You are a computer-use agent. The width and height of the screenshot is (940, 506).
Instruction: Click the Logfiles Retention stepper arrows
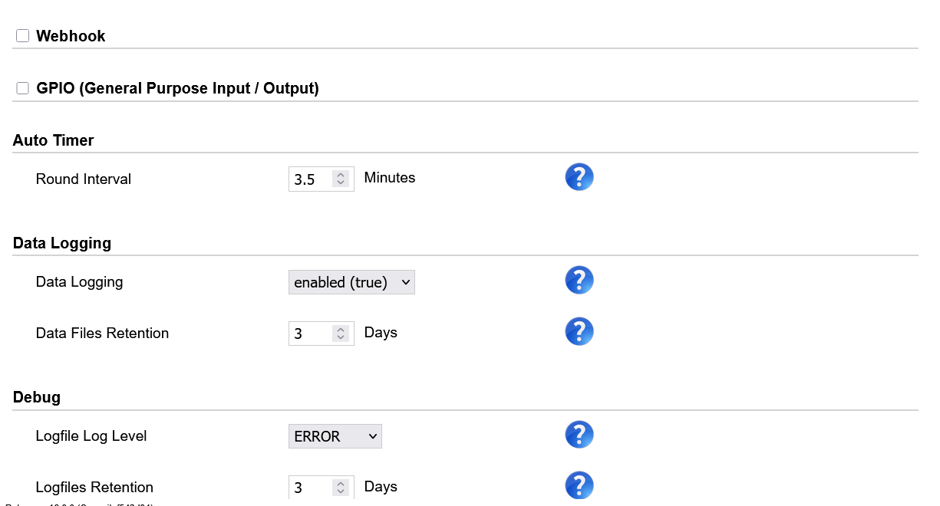point(342,488)
